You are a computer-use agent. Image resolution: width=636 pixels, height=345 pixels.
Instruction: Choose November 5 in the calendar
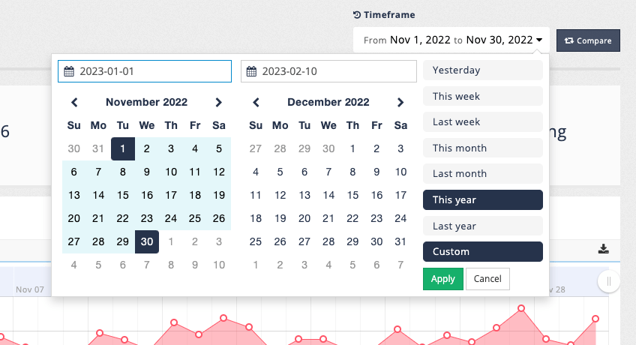[219, 148]
